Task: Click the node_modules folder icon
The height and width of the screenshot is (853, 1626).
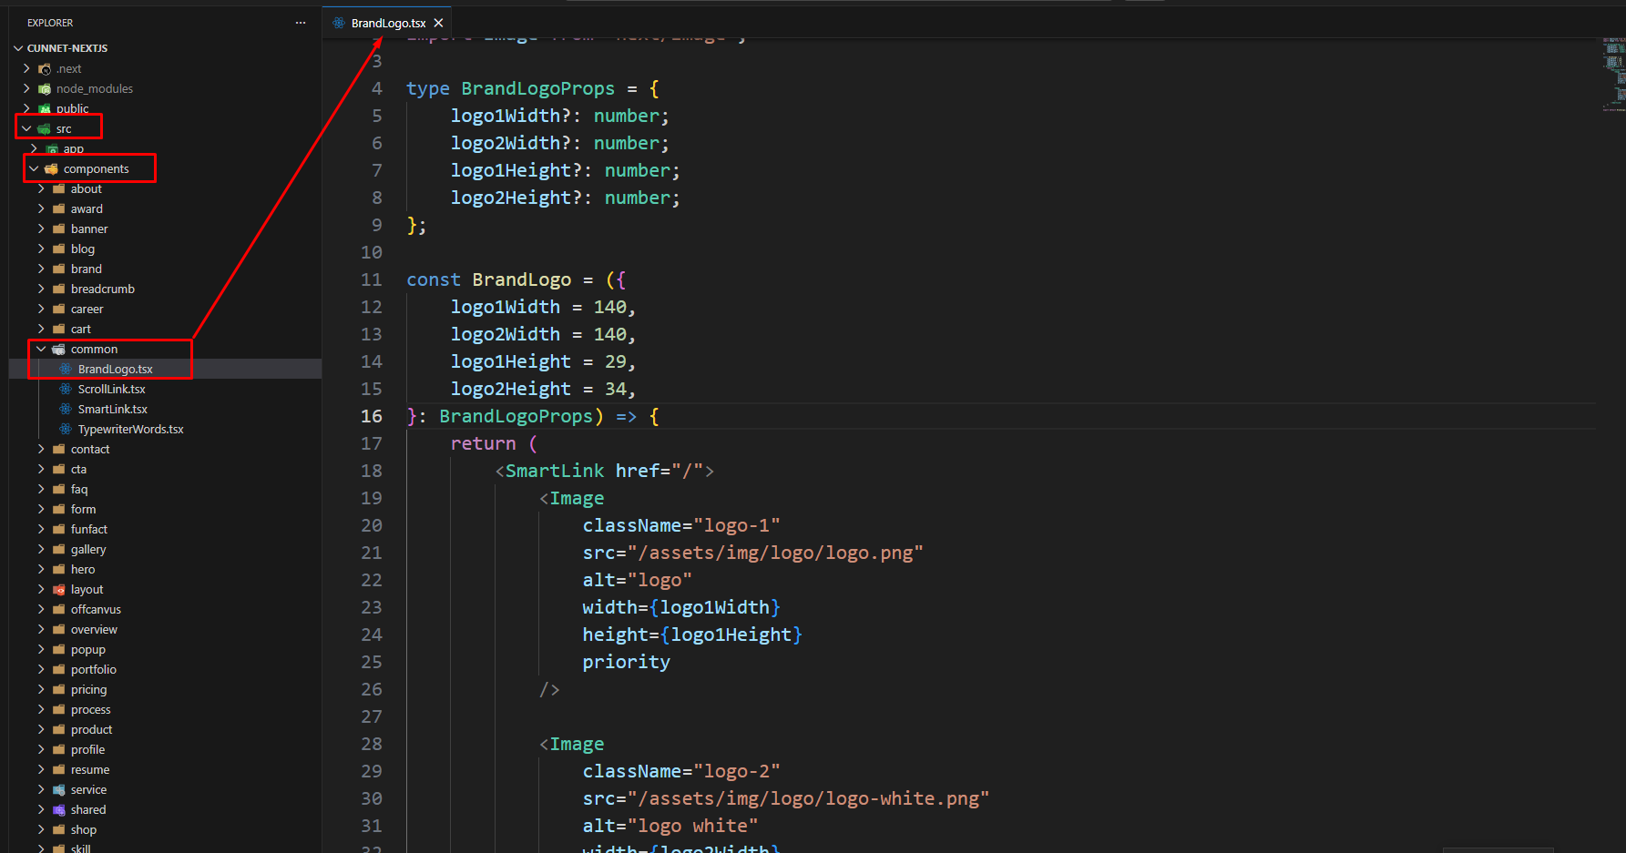Action: click(x=45, y=88)
